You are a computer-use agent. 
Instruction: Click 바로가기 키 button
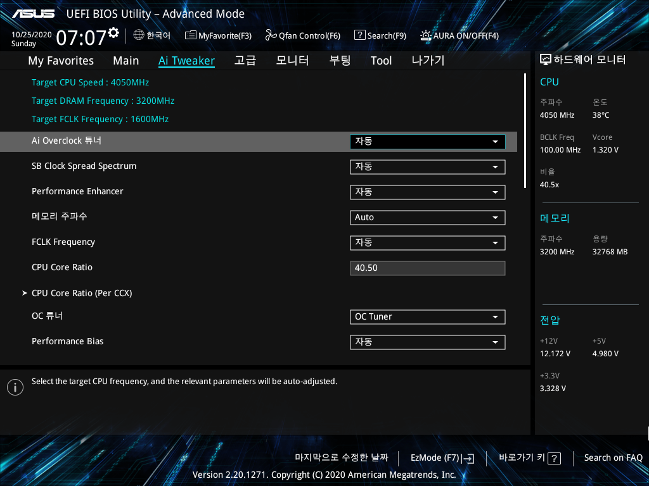click(530, 458)
